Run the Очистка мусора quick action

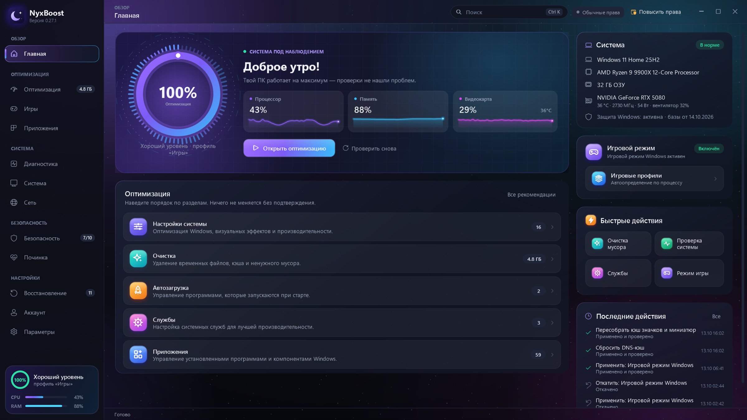point(618,244)
